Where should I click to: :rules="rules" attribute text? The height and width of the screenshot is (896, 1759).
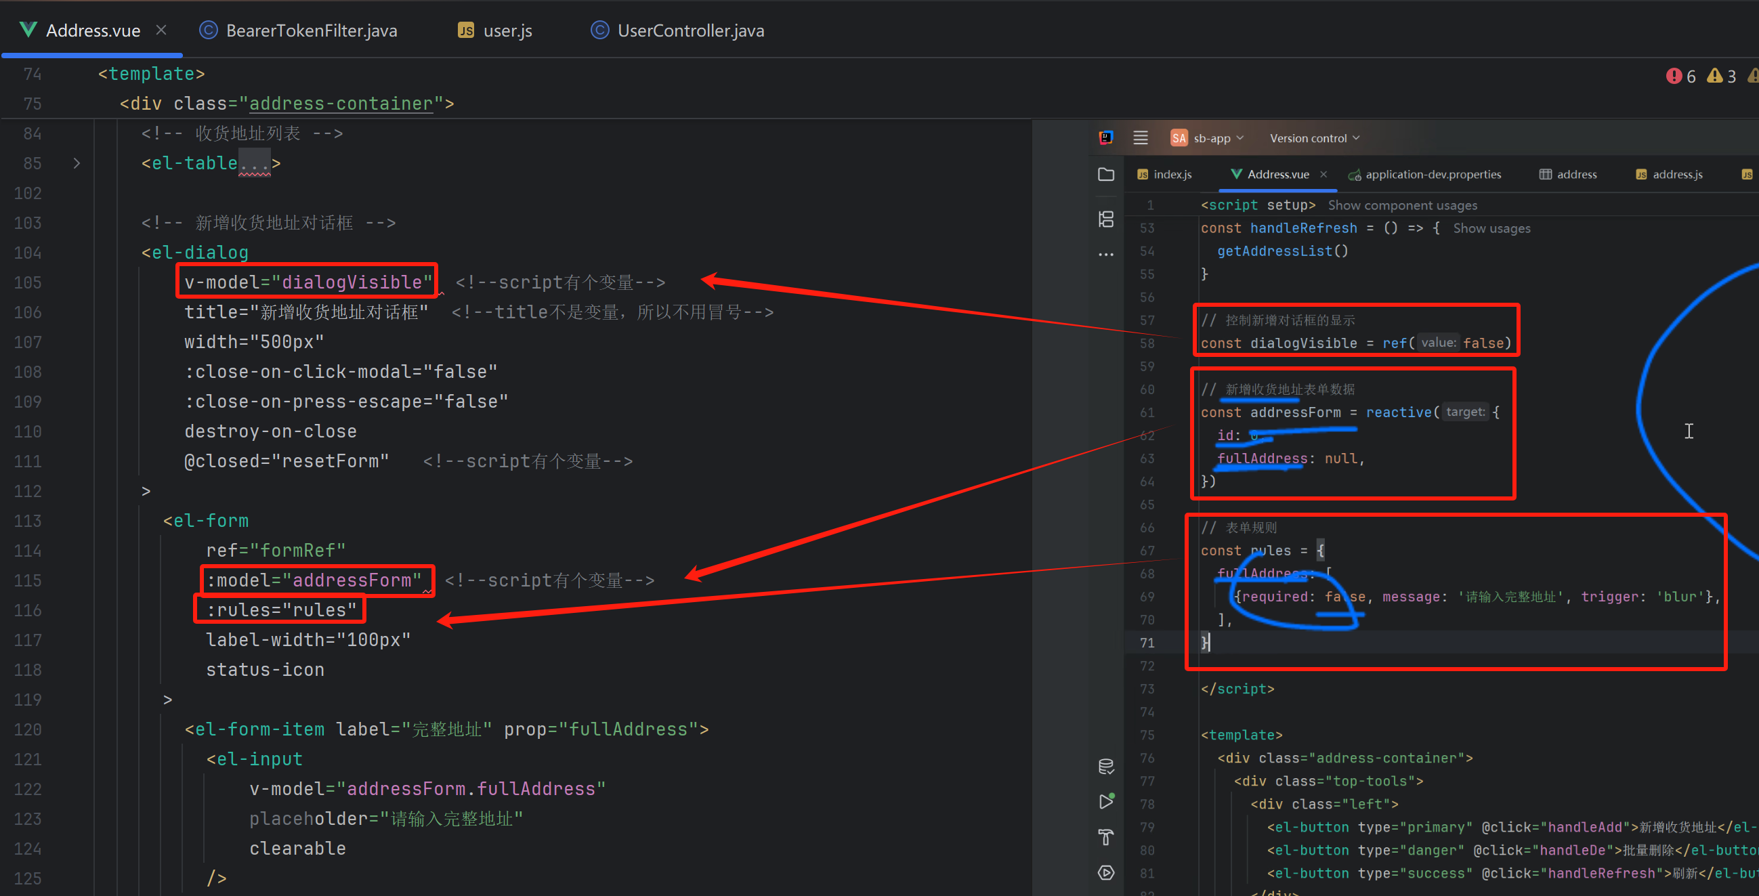click(282, 610)
